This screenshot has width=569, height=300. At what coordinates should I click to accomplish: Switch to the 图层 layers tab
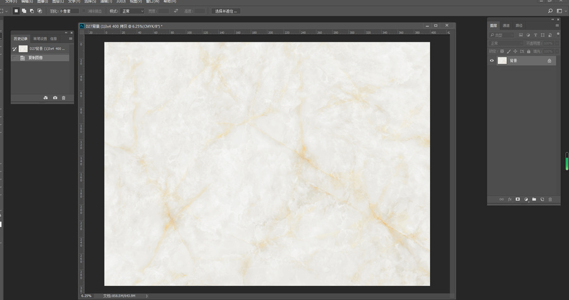[494, 26]
